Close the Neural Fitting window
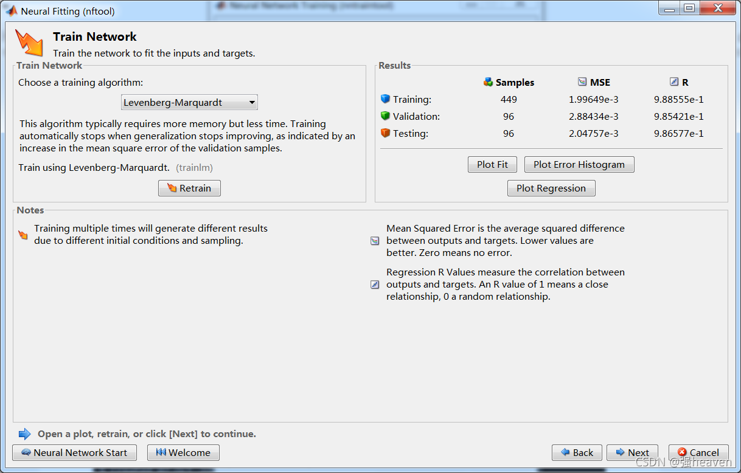The height and width of the screenshot is (473, 741). pos(717,9)
